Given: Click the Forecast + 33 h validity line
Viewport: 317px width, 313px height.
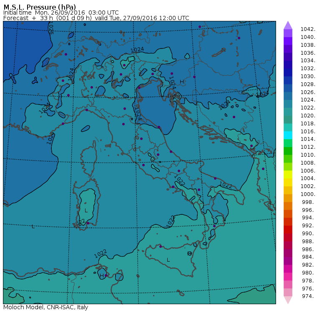Looking at the screenshot, I should 96,18.
